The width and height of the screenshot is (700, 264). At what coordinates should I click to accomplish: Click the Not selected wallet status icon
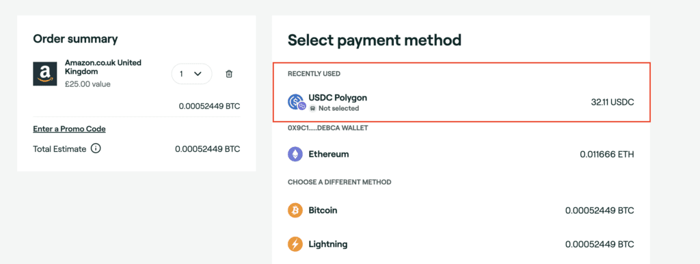(312, 109)
